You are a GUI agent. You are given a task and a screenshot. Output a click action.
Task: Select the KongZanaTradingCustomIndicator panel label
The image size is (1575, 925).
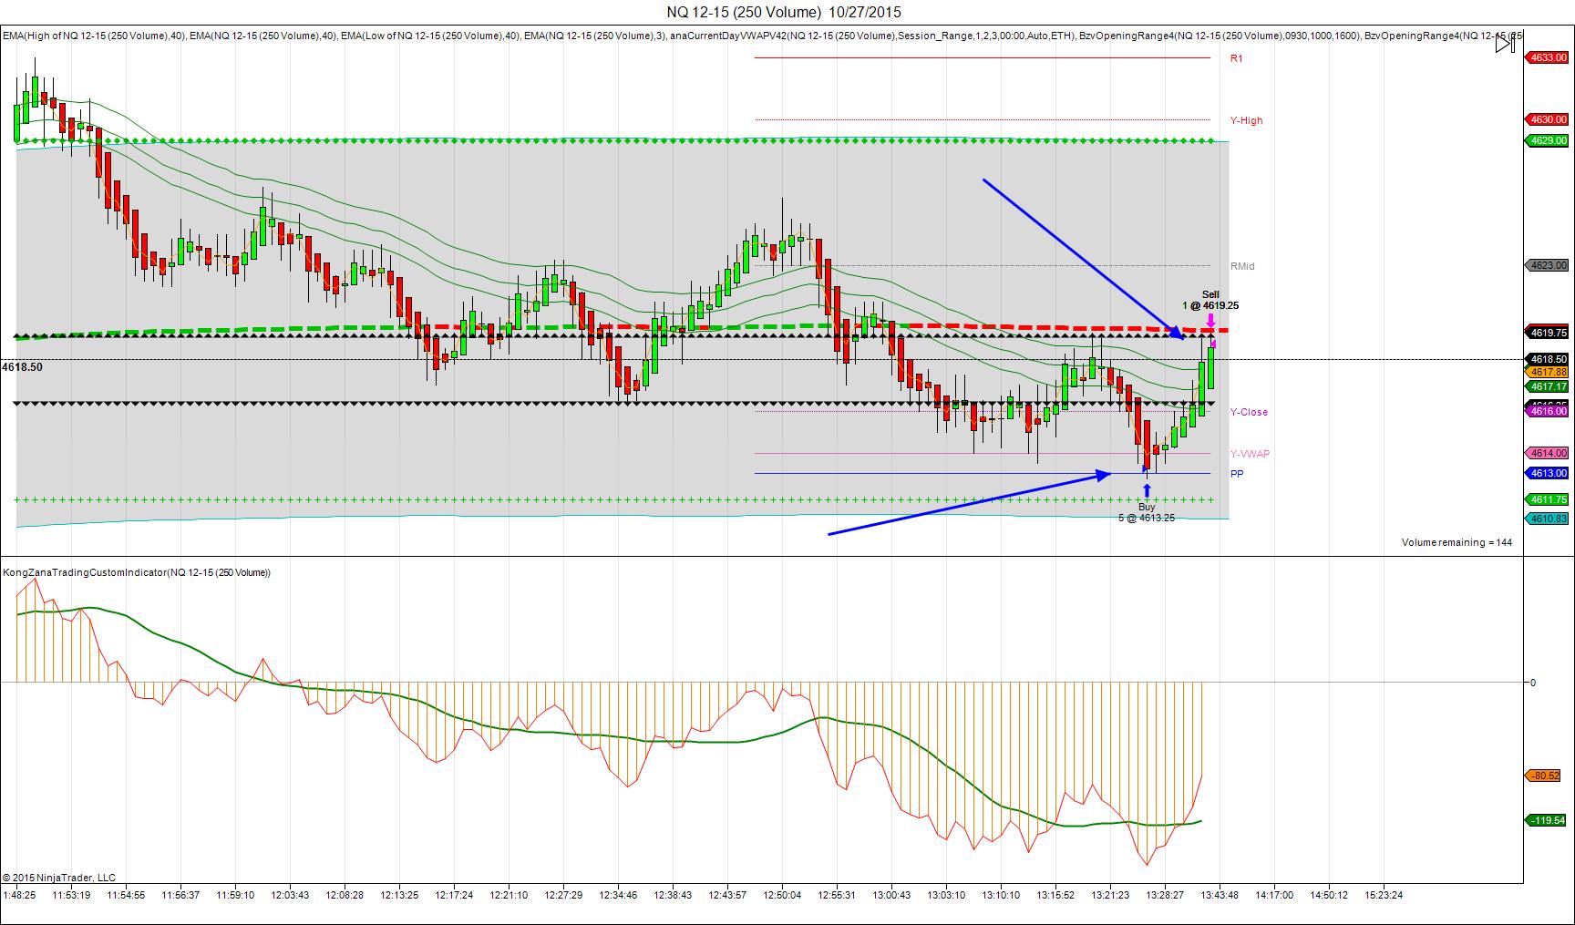coord(137,572)
